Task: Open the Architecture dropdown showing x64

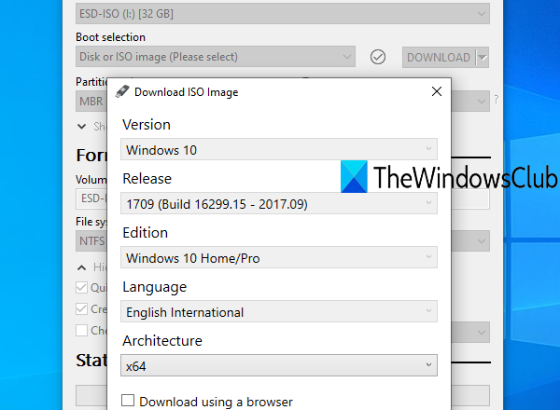Action: (x=278, y=365)
